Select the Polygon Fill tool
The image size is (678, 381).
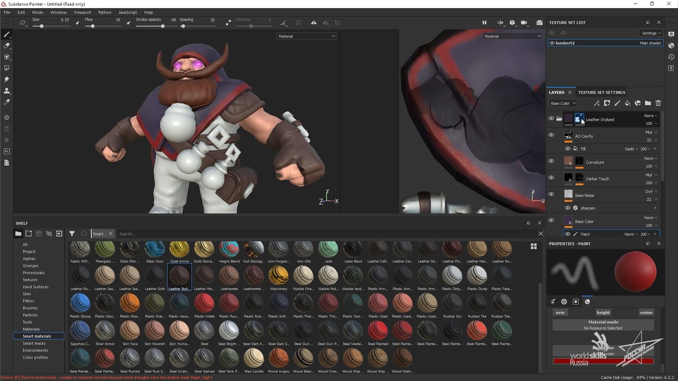pyautogui.click(x=6, y=68)
